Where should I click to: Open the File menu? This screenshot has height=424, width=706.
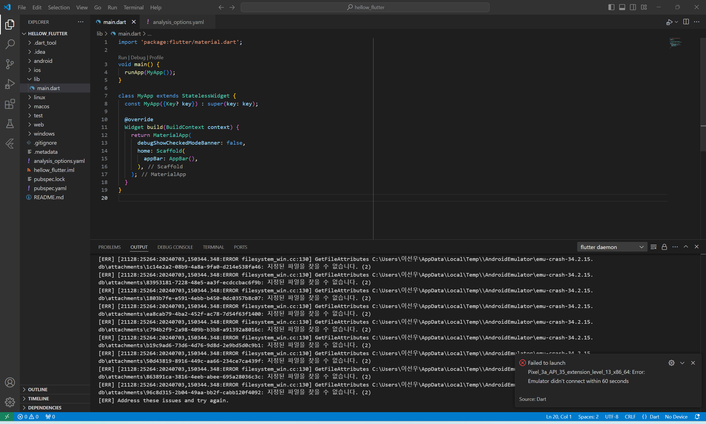click(22, 7)
